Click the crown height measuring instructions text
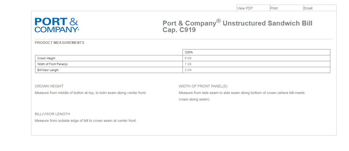This screenshot has width=349, height=151. point(90,93)
